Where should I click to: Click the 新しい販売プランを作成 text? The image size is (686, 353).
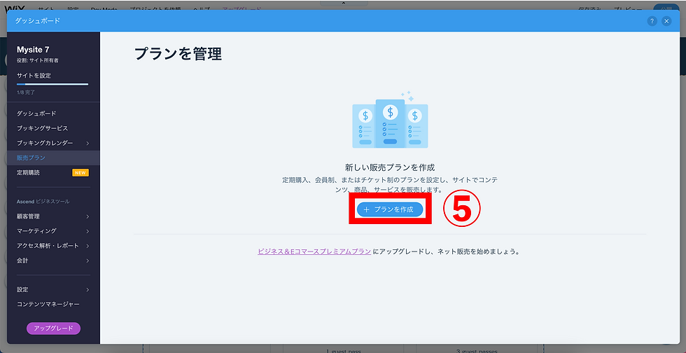390,167
